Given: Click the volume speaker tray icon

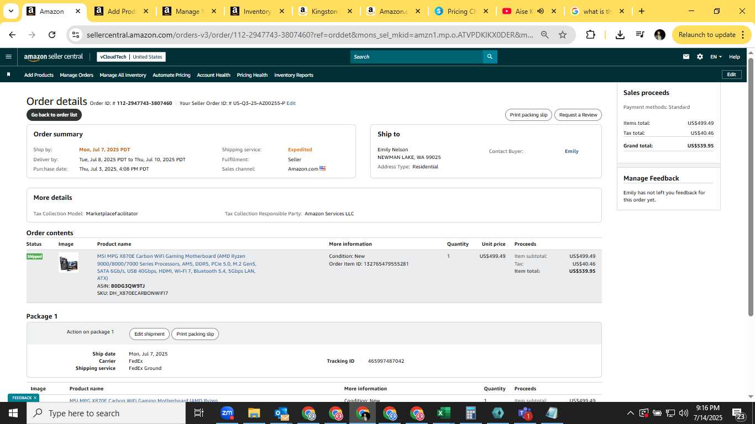Looking at the screenshot, I should (x=683, y=413).
